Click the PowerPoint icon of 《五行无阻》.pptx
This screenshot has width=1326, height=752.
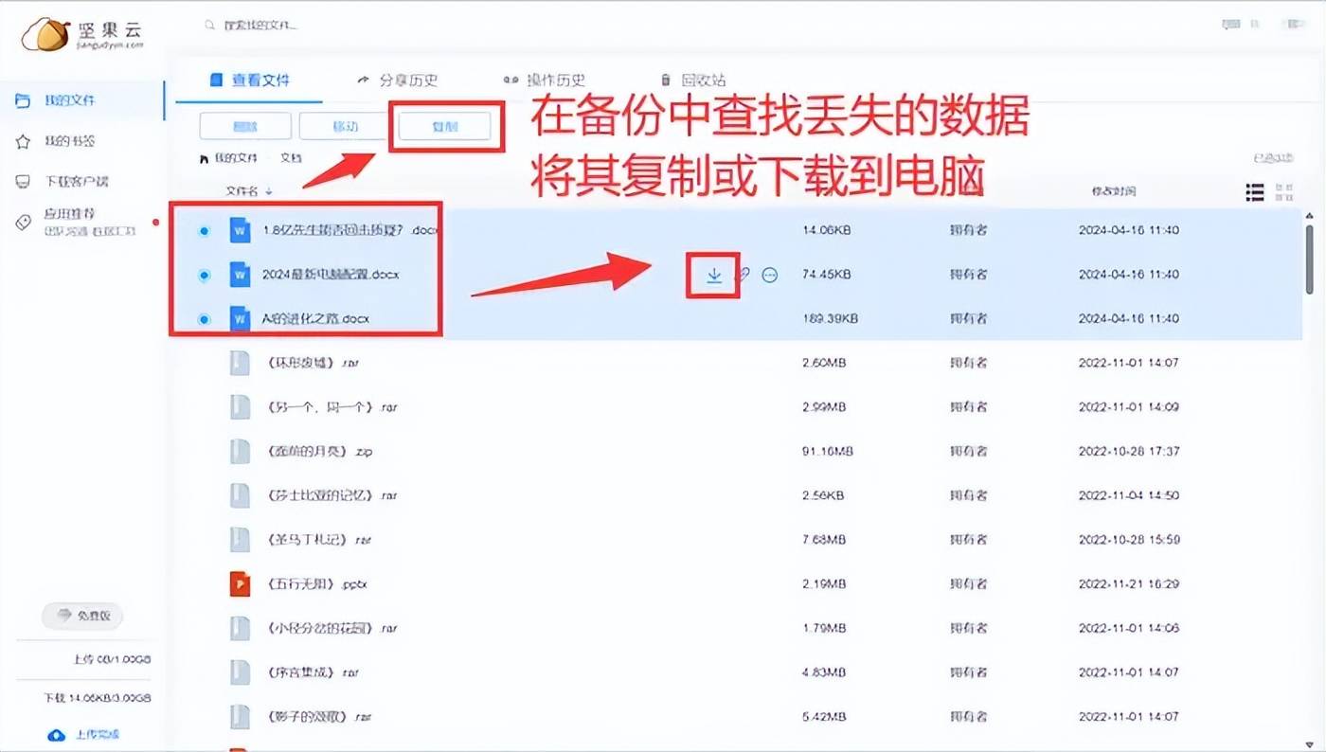click(x=240, y=583)
